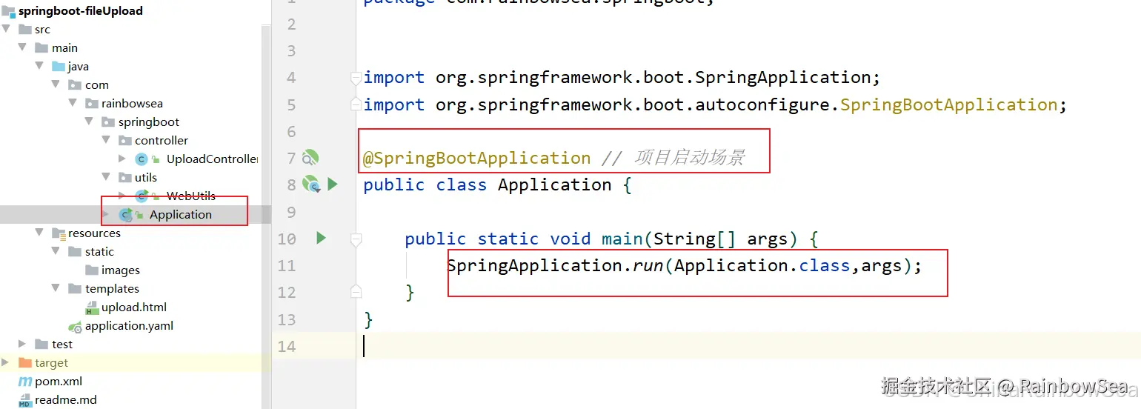Image resolution: width=1141 pixels, height=409 pixels.
Task: Expand the UploadController class arrow
Action: coord(122,159)
